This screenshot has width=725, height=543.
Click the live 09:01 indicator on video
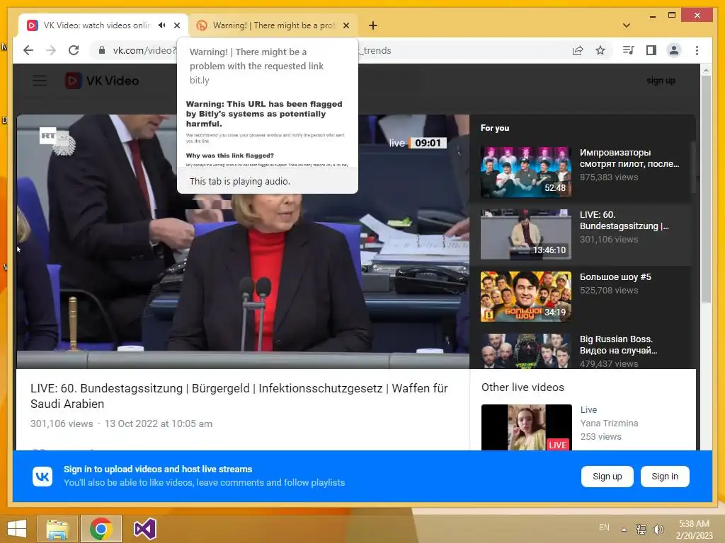(418, 143)
